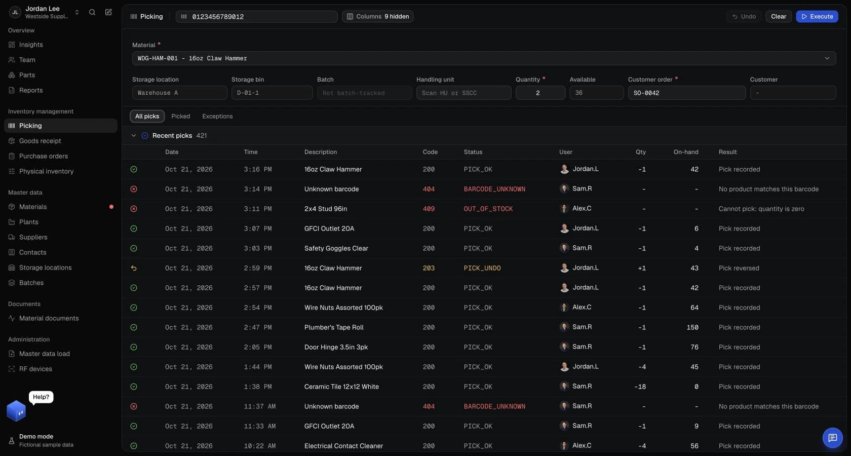Viewport: 851px width, 456px height.
Task: Open Purchase orders page
Action: 61,156
